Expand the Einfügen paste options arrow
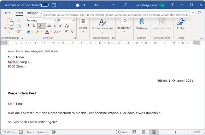Viewport: 205px width, 135px height. (9, 32)
